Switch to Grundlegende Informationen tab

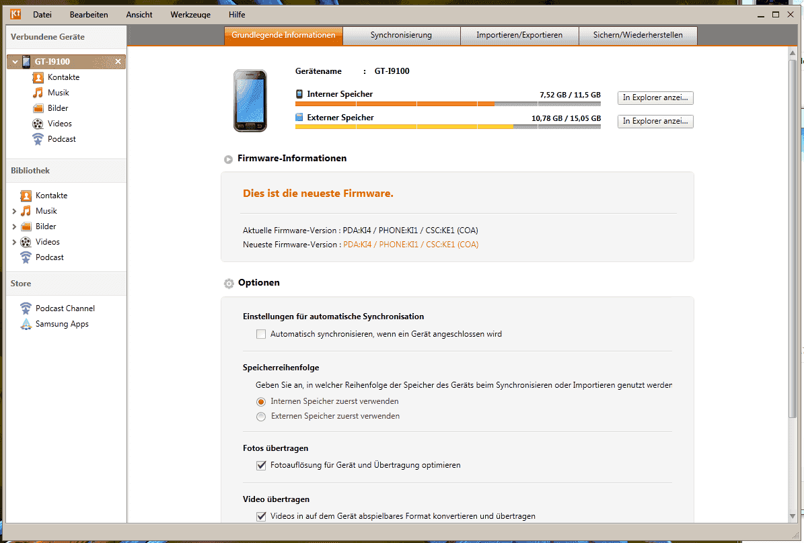[x=283, y=36]
